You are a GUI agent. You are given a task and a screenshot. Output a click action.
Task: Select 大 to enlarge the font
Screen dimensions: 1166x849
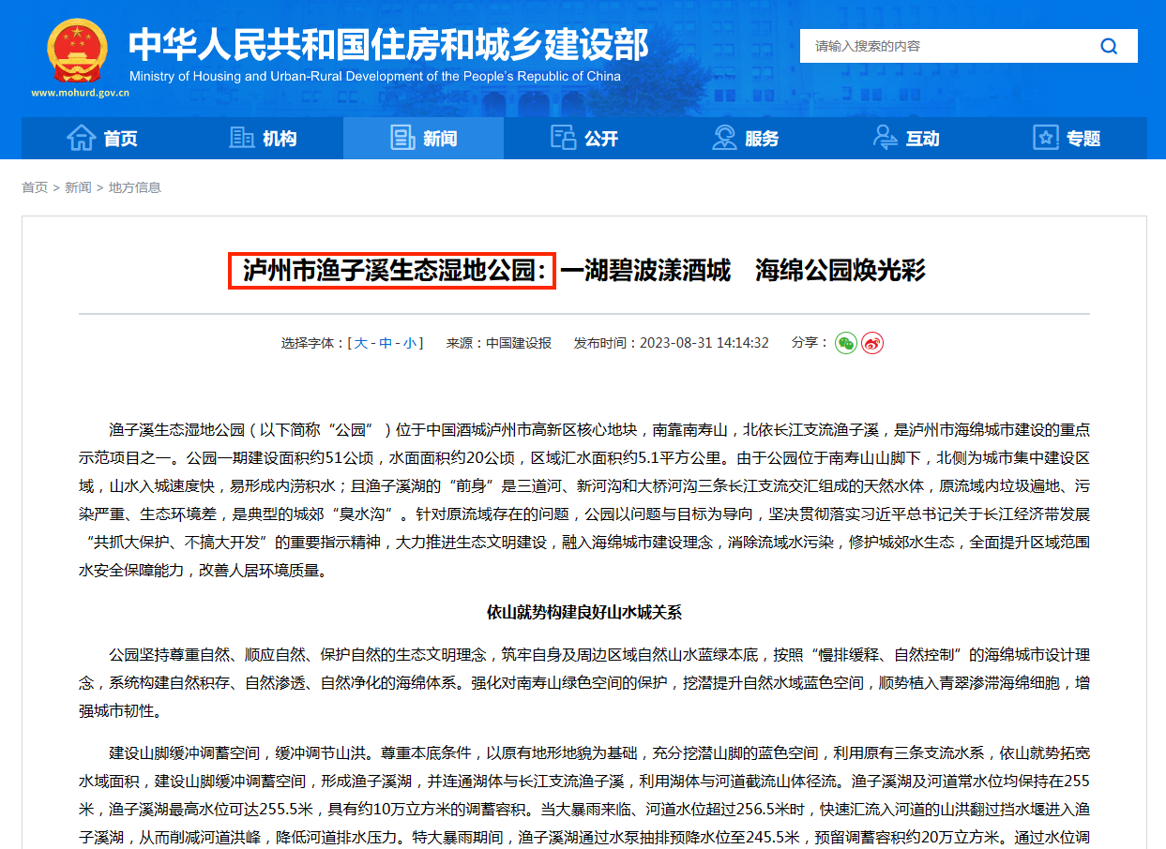pos(362,342)
